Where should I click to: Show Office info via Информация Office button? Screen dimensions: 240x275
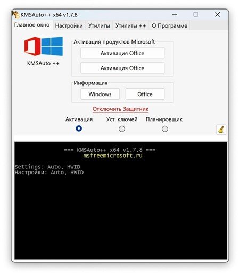145,94
